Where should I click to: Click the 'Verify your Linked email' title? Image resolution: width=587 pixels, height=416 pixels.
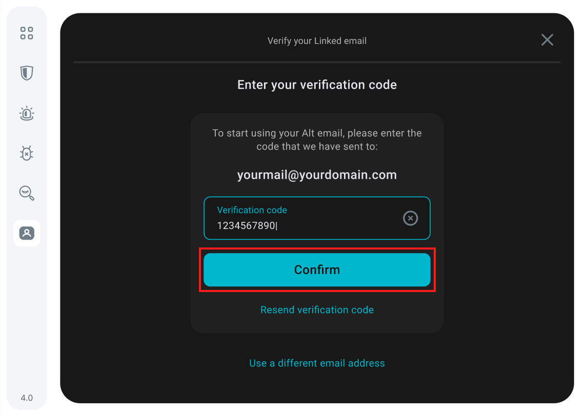[x=317, y=41]
